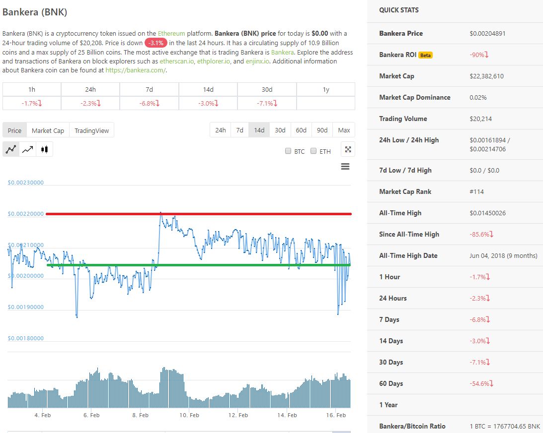Click the -85.6% Since All-Time High value
Screen dimensions: 543x433
(481, 234)
